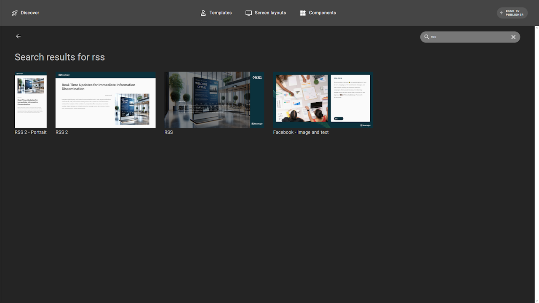Click the up arrow in Back to Publisher
539x303 pixels.
tap(501, 13)
